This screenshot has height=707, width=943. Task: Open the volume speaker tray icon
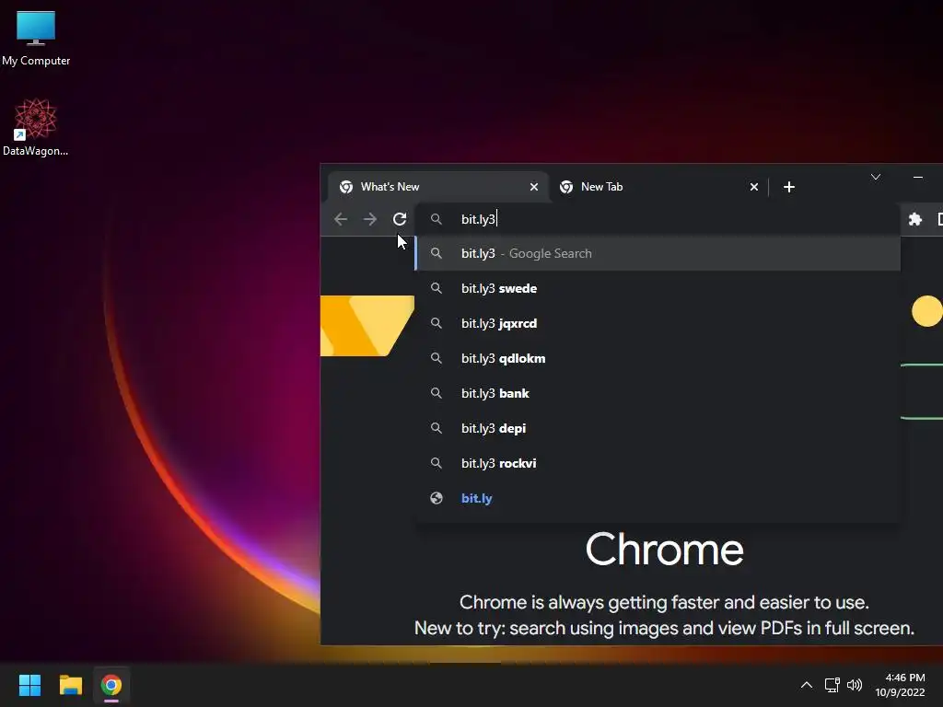tap(855, 685)
